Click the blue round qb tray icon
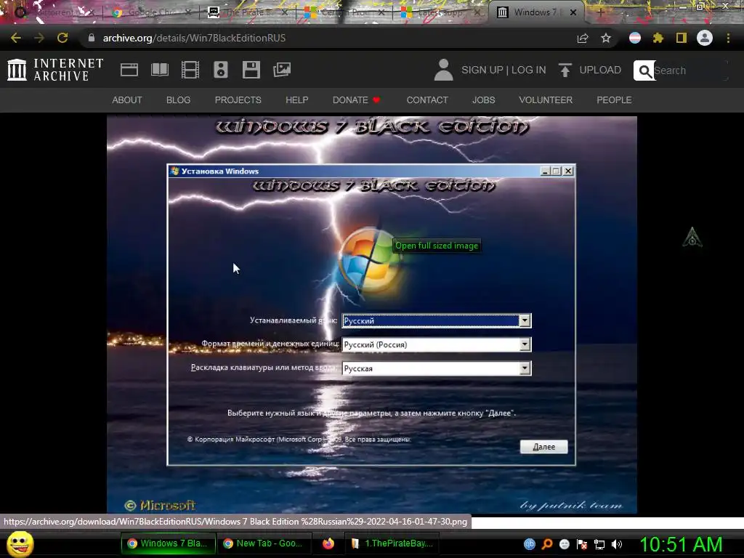This screenshot has width=744, height=558. (530, 544)
